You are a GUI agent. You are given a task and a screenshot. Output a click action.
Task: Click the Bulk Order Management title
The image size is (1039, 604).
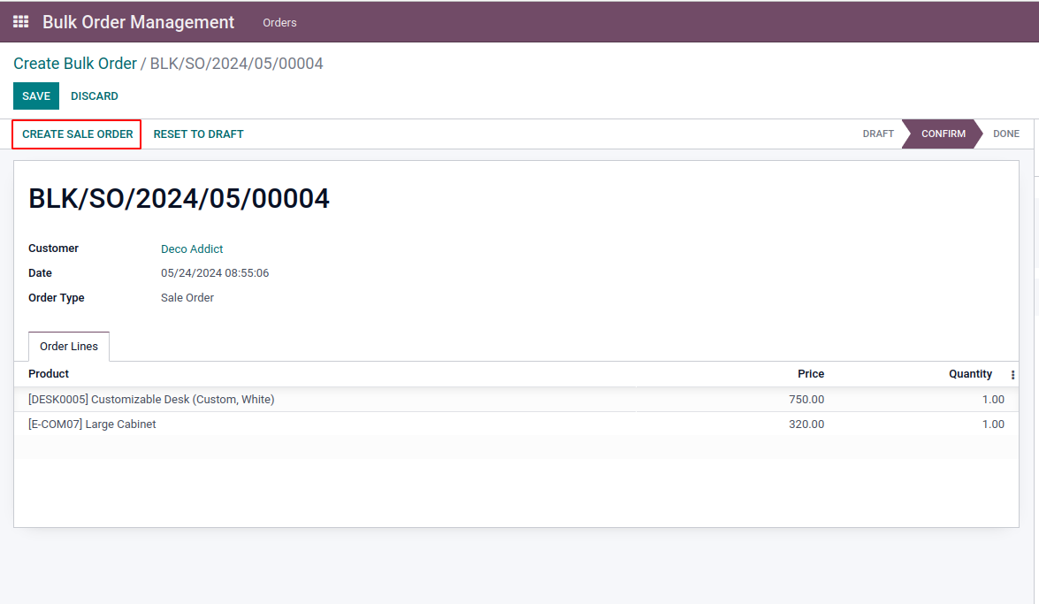point(139,22)
